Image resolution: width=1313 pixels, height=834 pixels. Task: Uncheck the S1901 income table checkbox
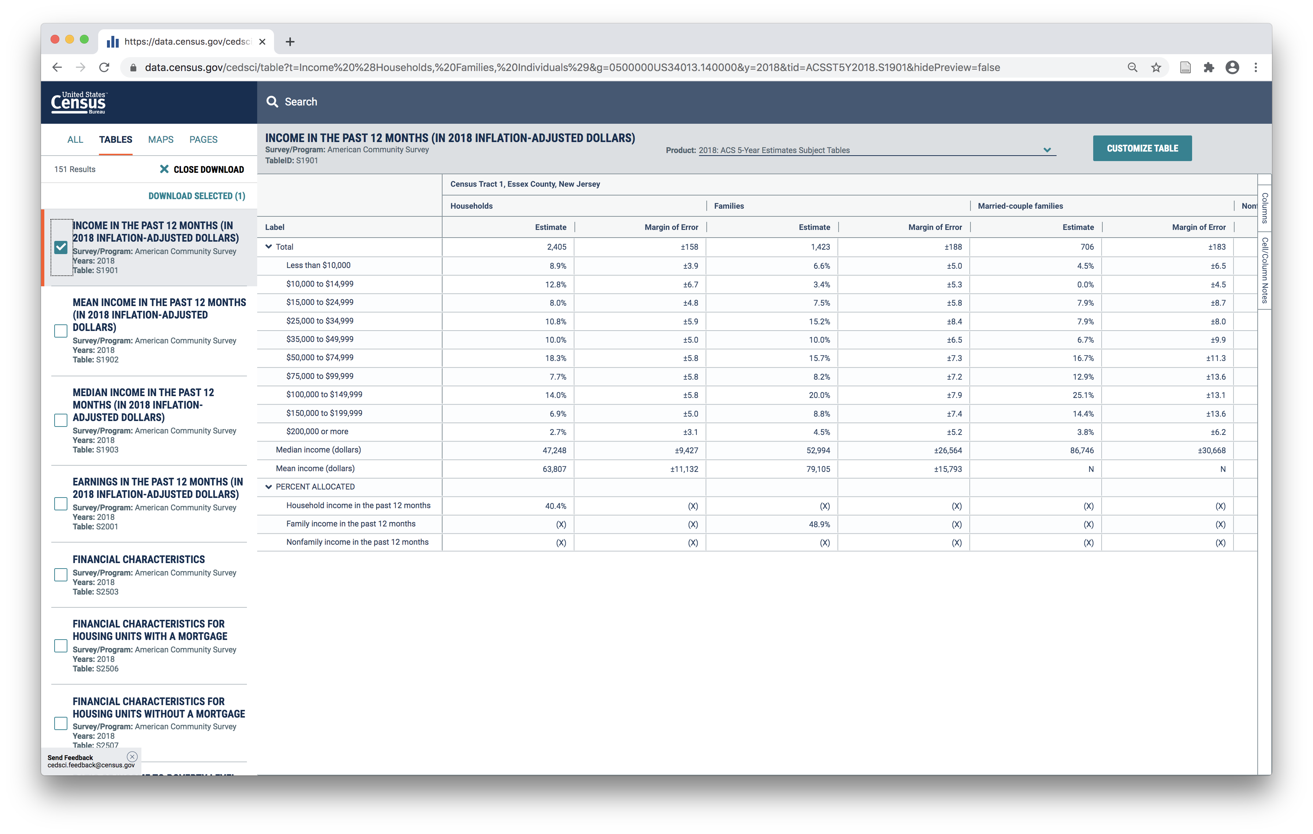(61, 247)
